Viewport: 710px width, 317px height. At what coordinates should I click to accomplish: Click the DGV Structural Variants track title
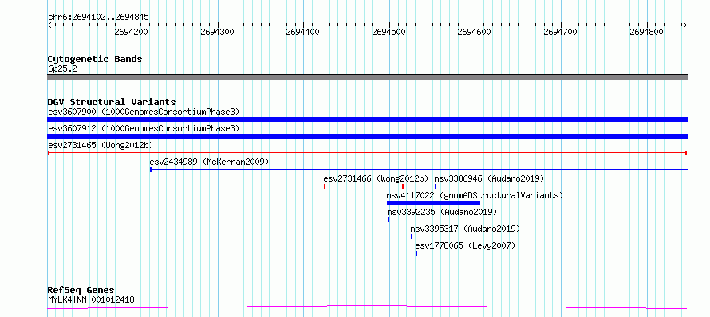112,102
